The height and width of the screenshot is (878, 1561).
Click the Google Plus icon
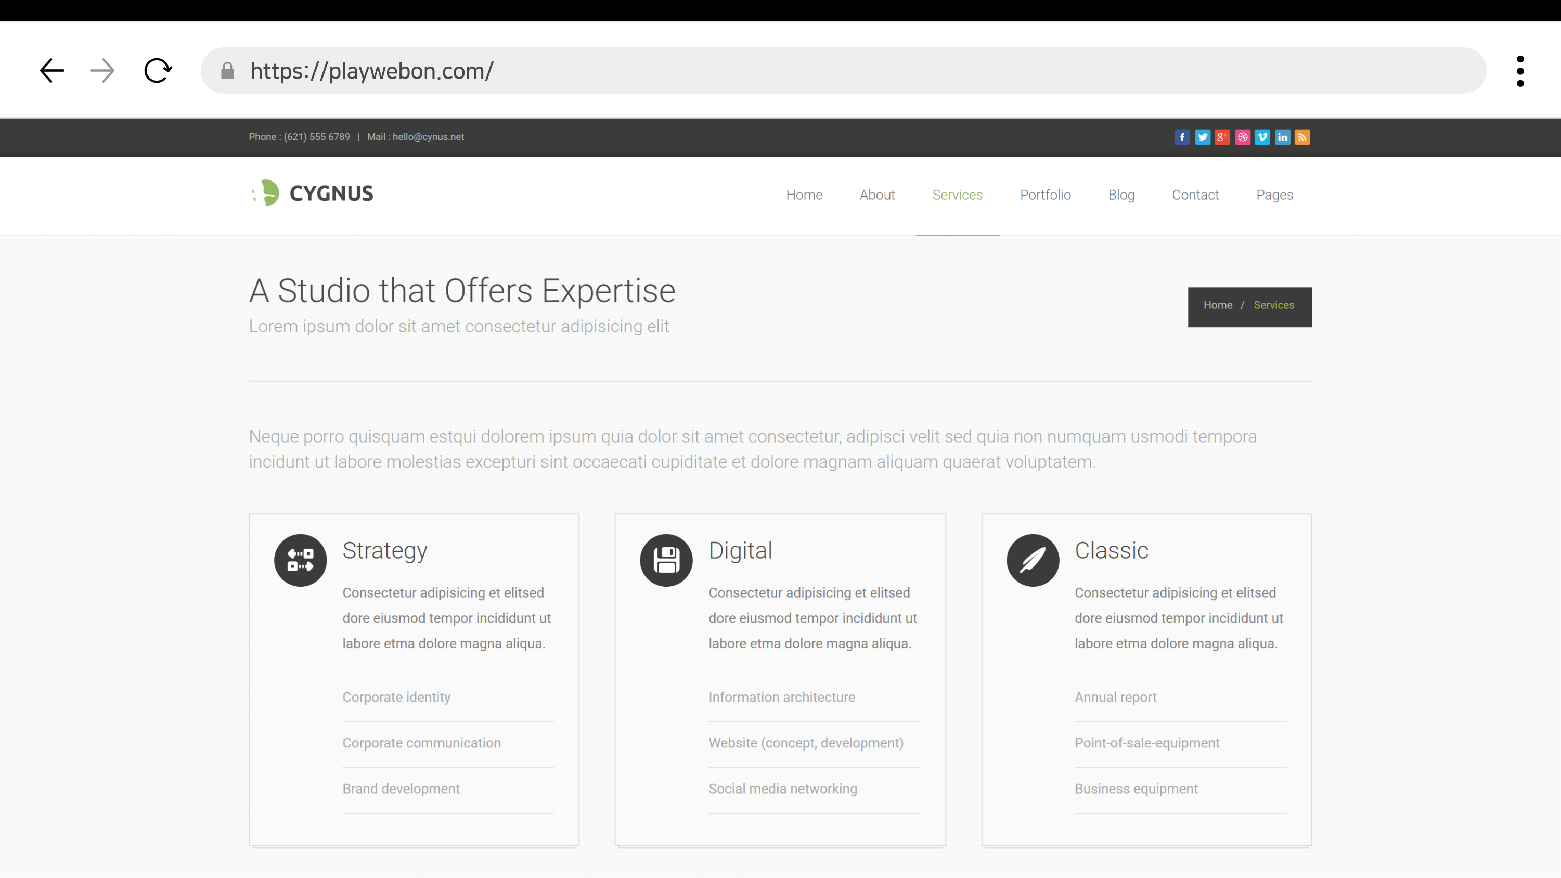coord(1222,137)
